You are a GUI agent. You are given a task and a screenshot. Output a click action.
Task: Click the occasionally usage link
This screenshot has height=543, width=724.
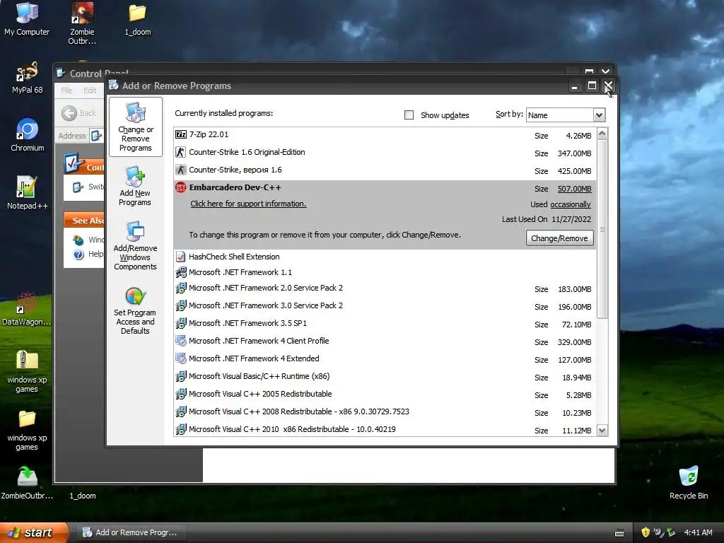pyautogui.click(x=571, y=204)
